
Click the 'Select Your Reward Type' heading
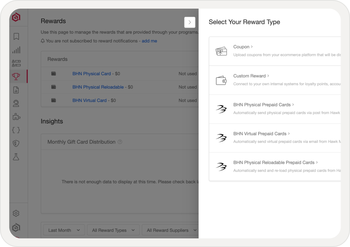point(244,22)
